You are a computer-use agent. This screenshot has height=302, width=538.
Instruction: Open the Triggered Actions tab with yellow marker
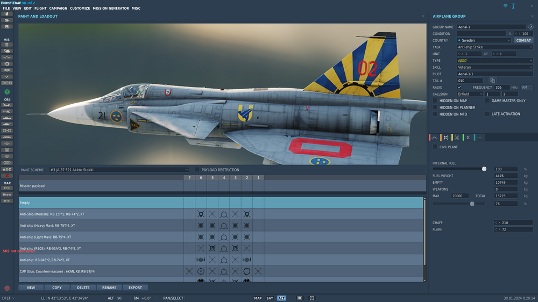tap(457, 138)
